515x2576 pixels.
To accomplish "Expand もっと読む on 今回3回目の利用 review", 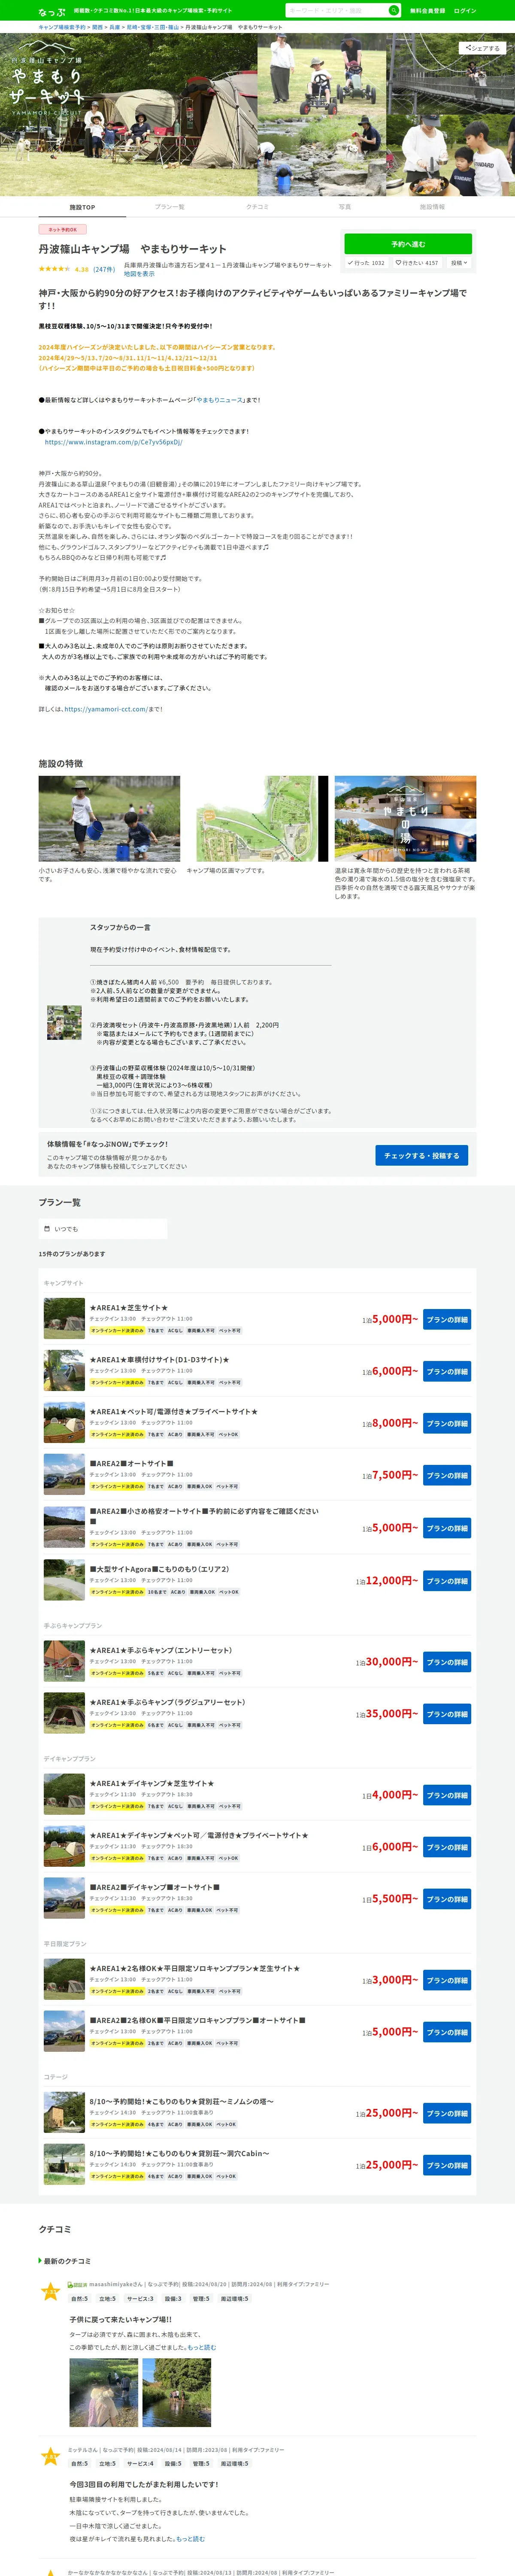I will click(190, 2540).
